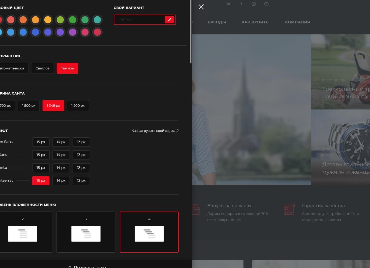Viewport: 370px width, 268px height.
Task: Pick the lime green color swatch
Action: point(60,20)
